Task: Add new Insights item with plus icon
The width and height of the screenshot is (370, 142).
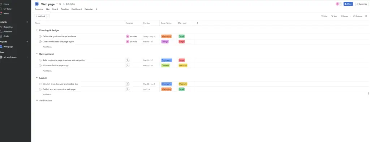Action: click(27, 22)
